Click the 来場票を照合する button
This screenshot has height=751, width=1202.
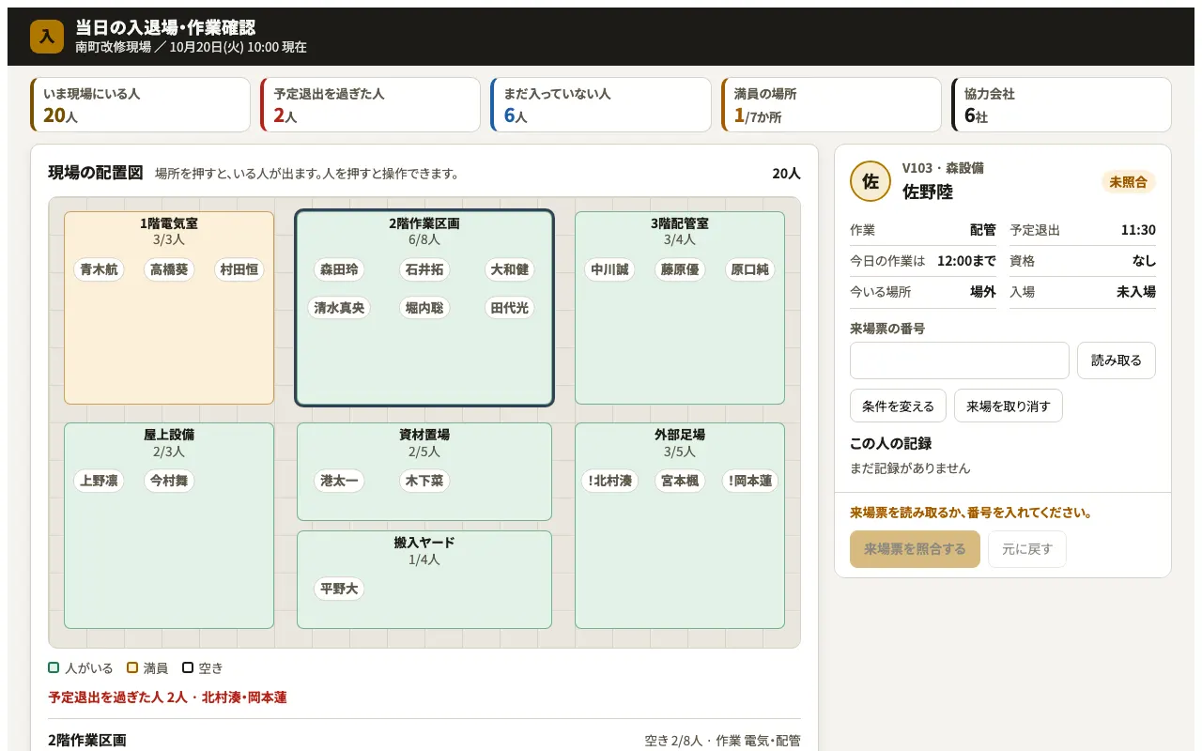pyautogui.click(x=915, y=549)
